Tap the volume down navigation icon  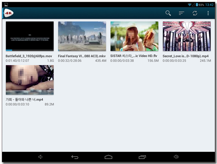coord(40,157)
